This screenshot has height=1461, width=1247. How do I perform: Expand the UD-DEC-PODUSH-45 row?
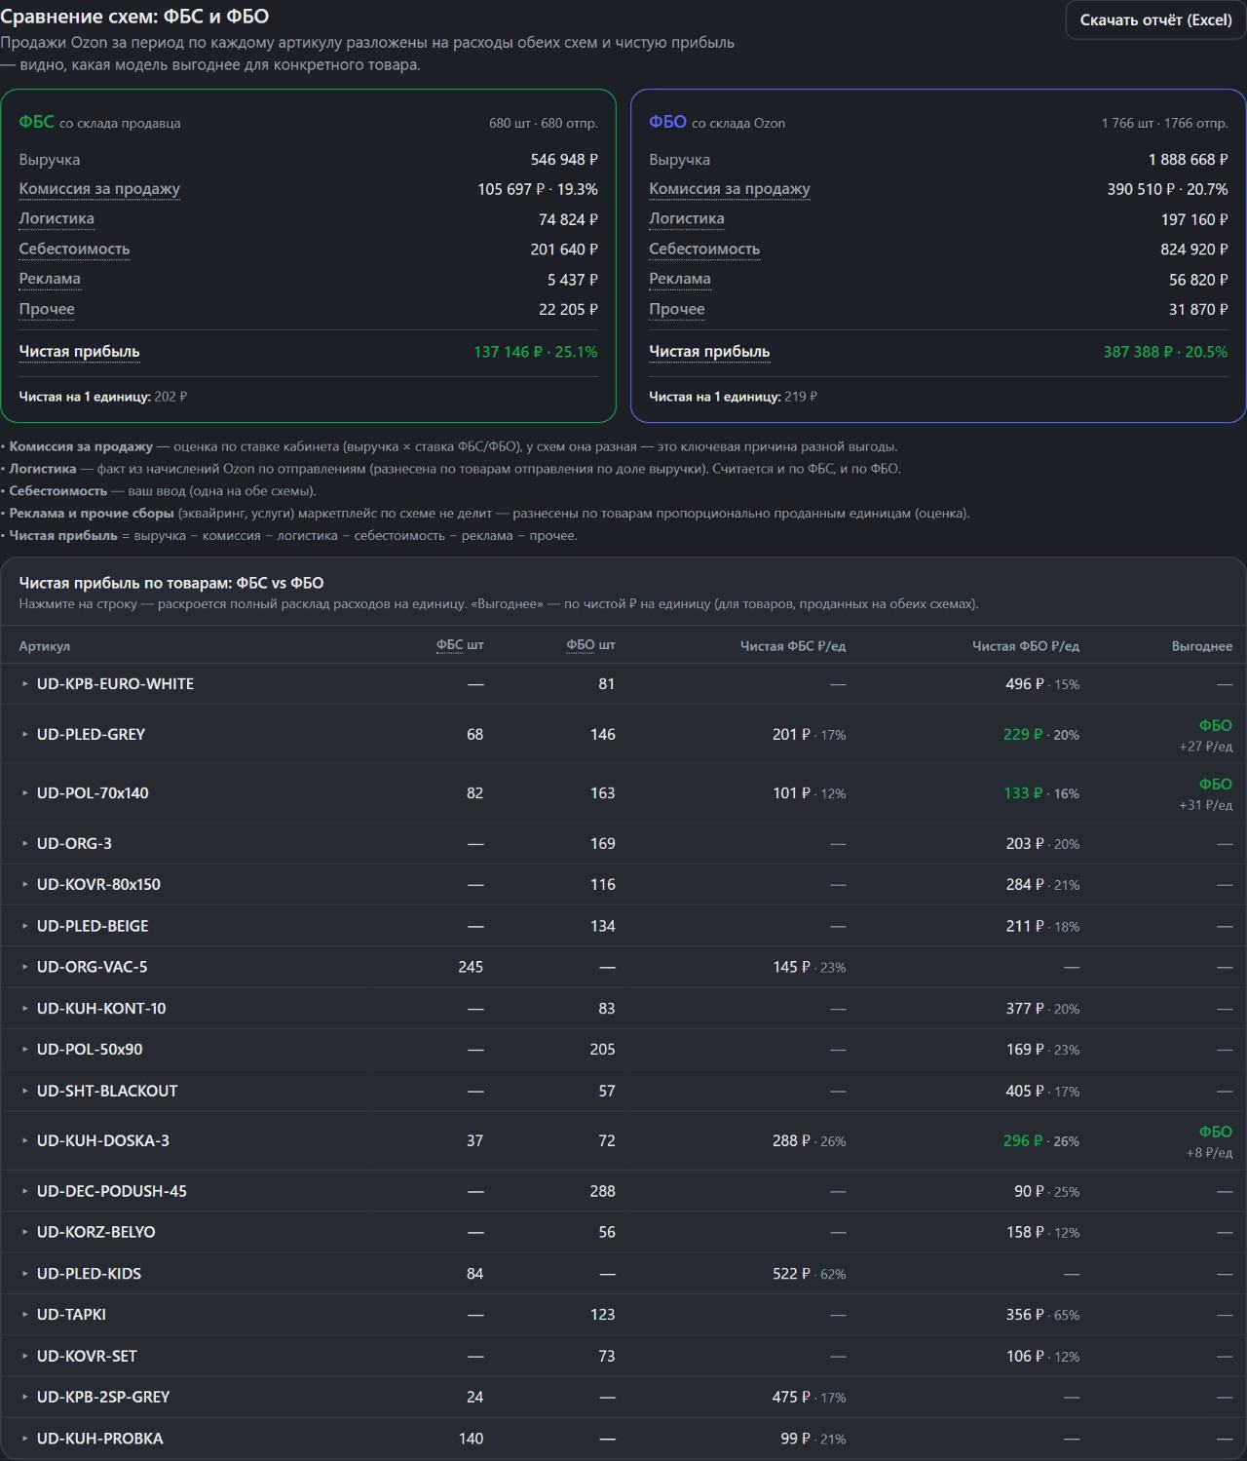coord(623,1191)
